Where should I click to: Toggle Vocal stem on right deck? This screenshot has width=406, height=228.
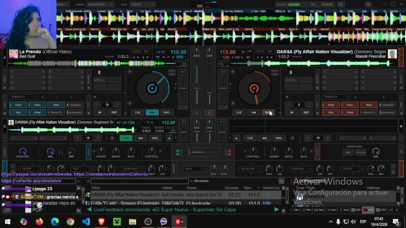tap(331, 105)
